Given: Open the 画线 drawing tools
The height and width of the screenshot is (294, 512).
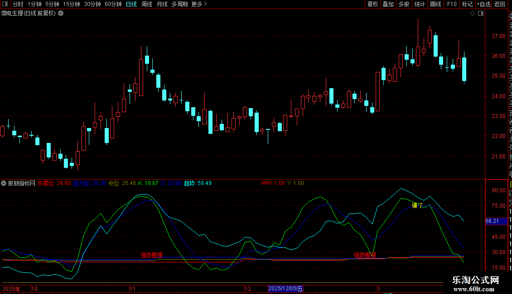Looking at the screenshot, I should point(435,4).
